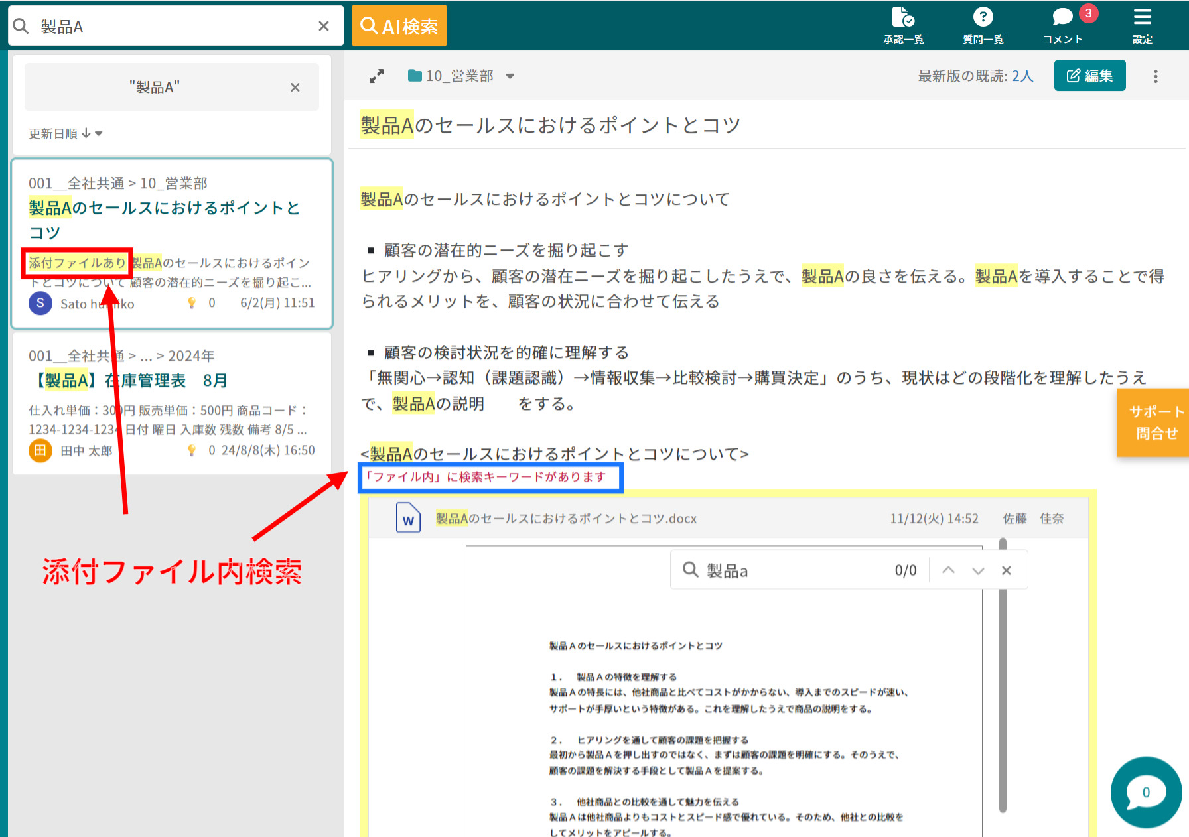This screenshot has width=1189, height=837.
Task: Click the サポート問合せ support button
Action: coord(1154,422)
